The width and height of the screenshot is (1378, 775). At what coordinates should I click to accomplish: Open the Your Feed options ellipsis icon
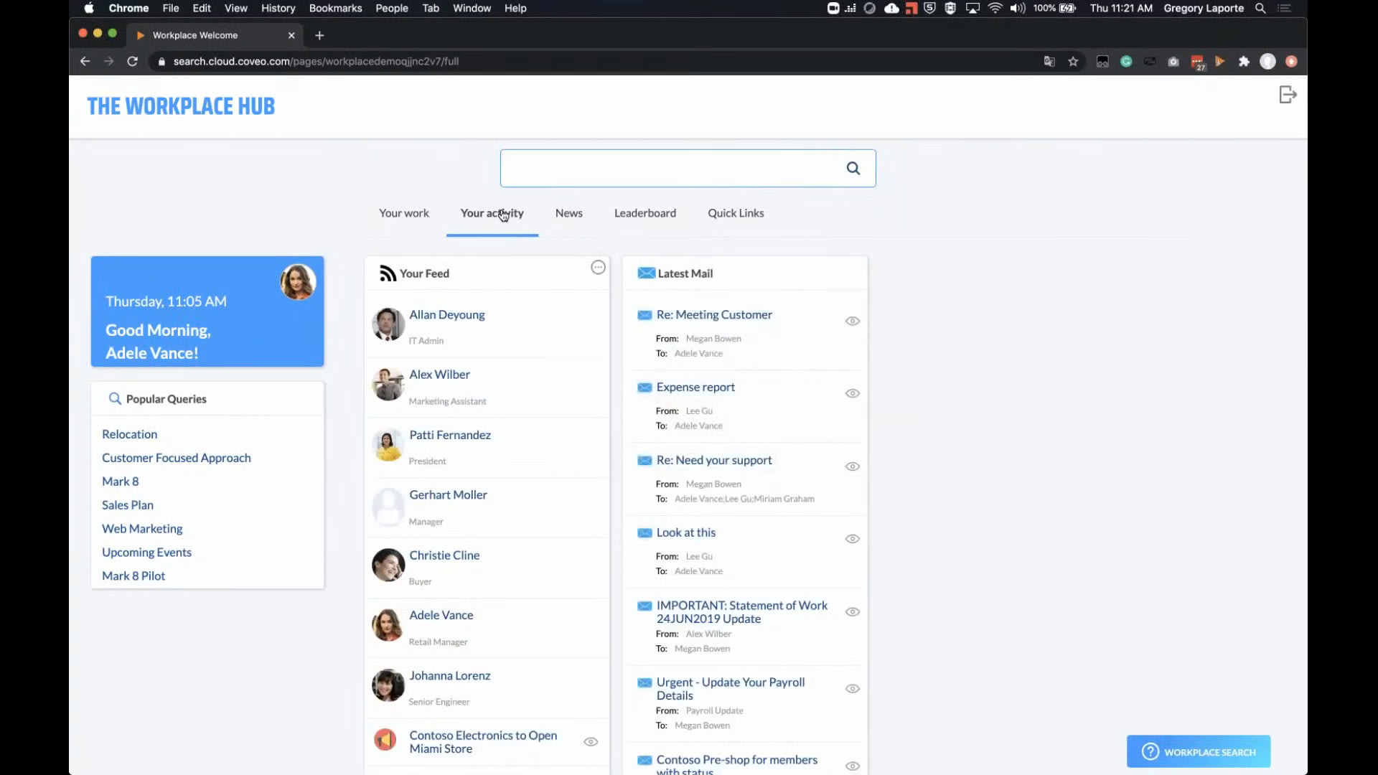pos(598,268)
